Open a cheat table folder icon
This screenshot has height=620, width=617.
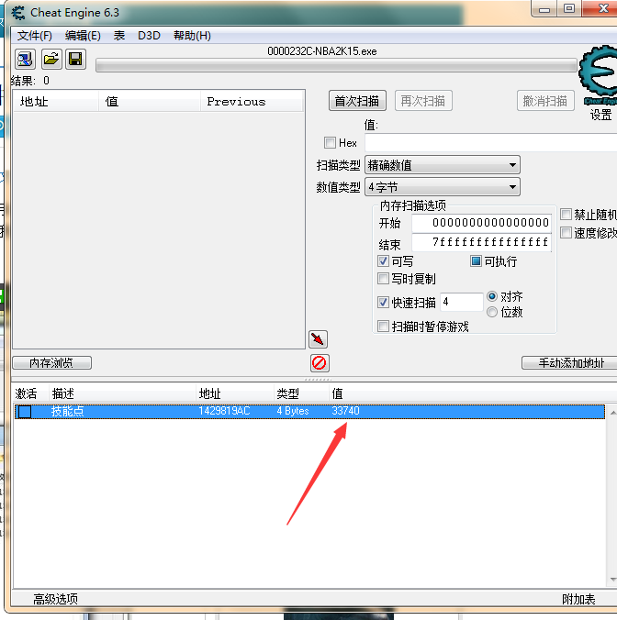[51, 60]
